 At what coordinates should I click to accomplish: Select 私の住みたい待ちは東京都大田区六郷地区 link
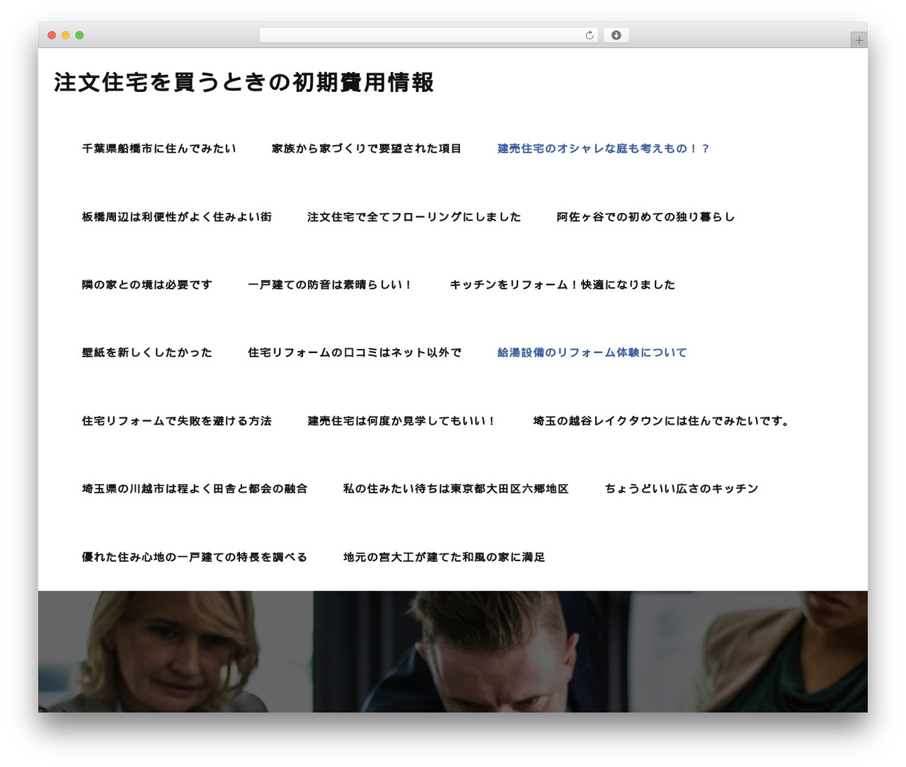[456, 489]
